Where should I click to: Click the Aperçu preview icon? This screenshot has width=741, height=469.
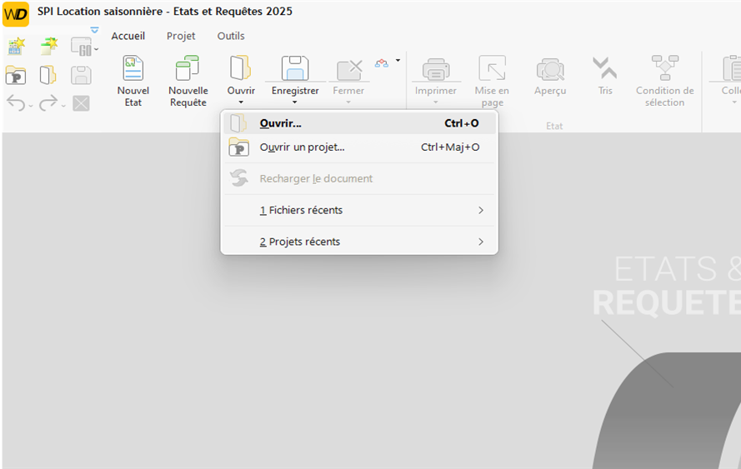(x=550, y=68)
